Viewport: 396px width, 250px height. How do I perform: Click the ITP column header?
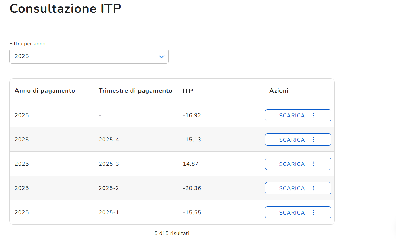pos(188,91)
